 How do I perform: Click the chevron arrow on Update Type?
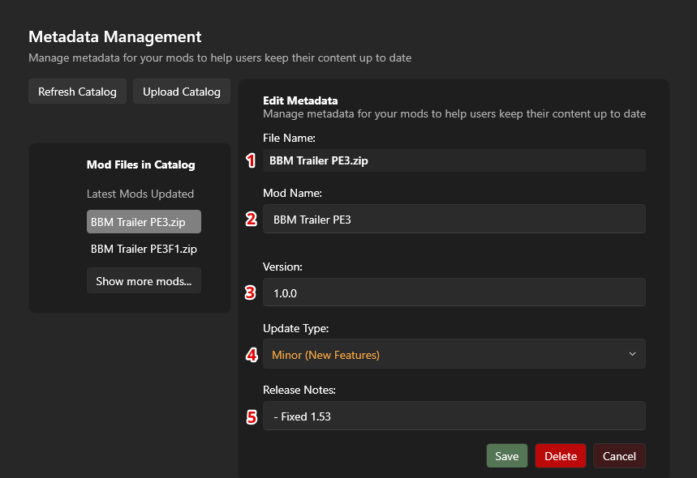click(632, 354)
